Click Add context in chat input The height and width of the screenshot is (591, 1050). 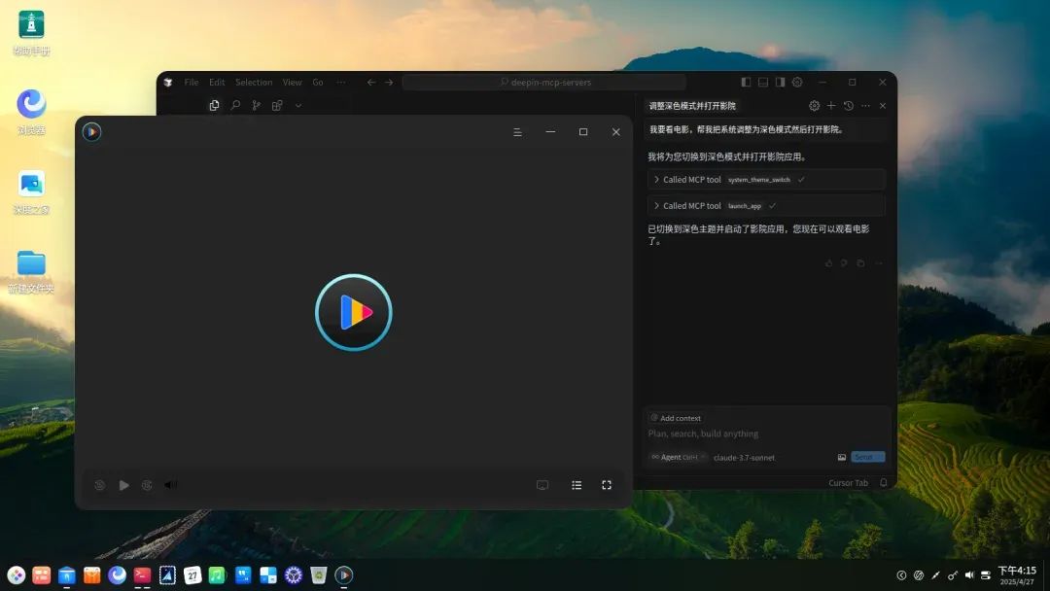point(676,418)
